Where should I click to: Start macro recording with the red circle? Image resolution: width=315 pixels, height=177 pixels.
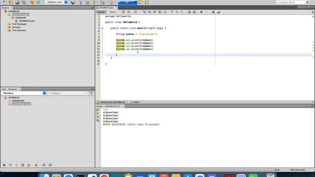(x=201, y=12)
